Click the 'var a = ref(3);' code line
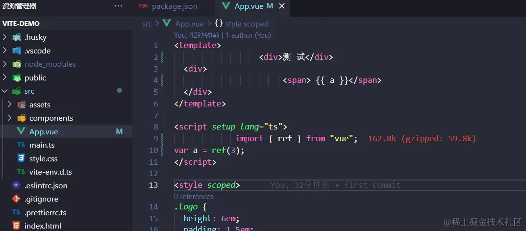This screenshot has height=231, width=526. tap(209, 151)
